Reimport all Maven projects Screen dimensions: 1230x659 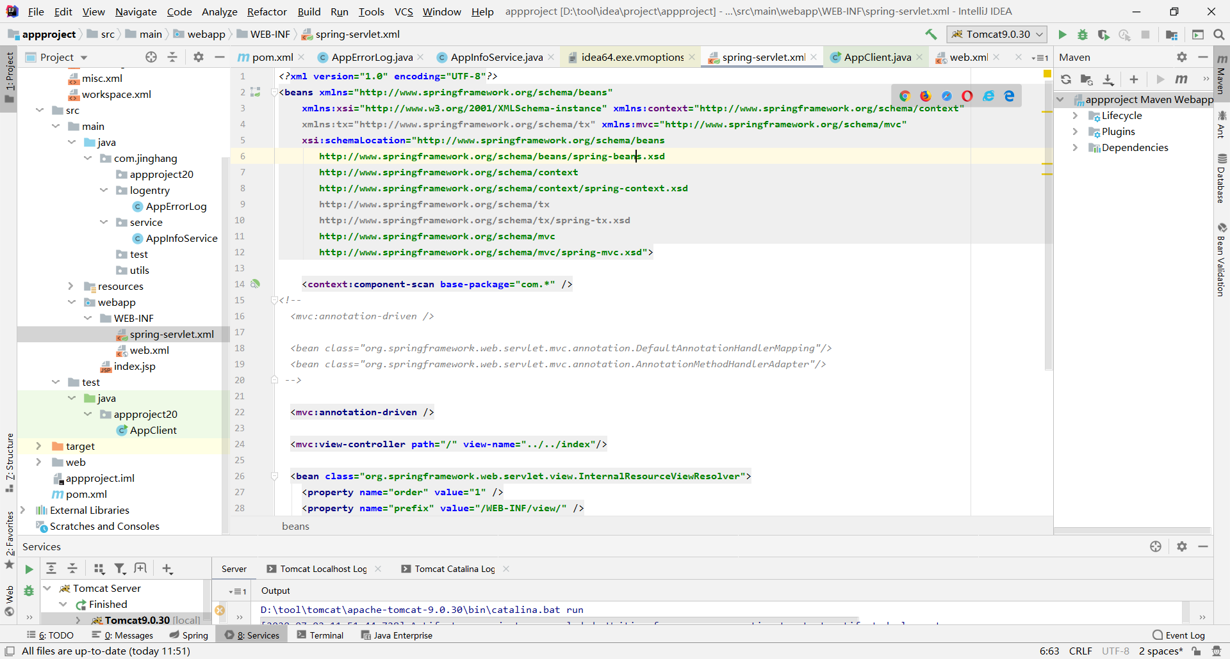(x=1065, y=79)
